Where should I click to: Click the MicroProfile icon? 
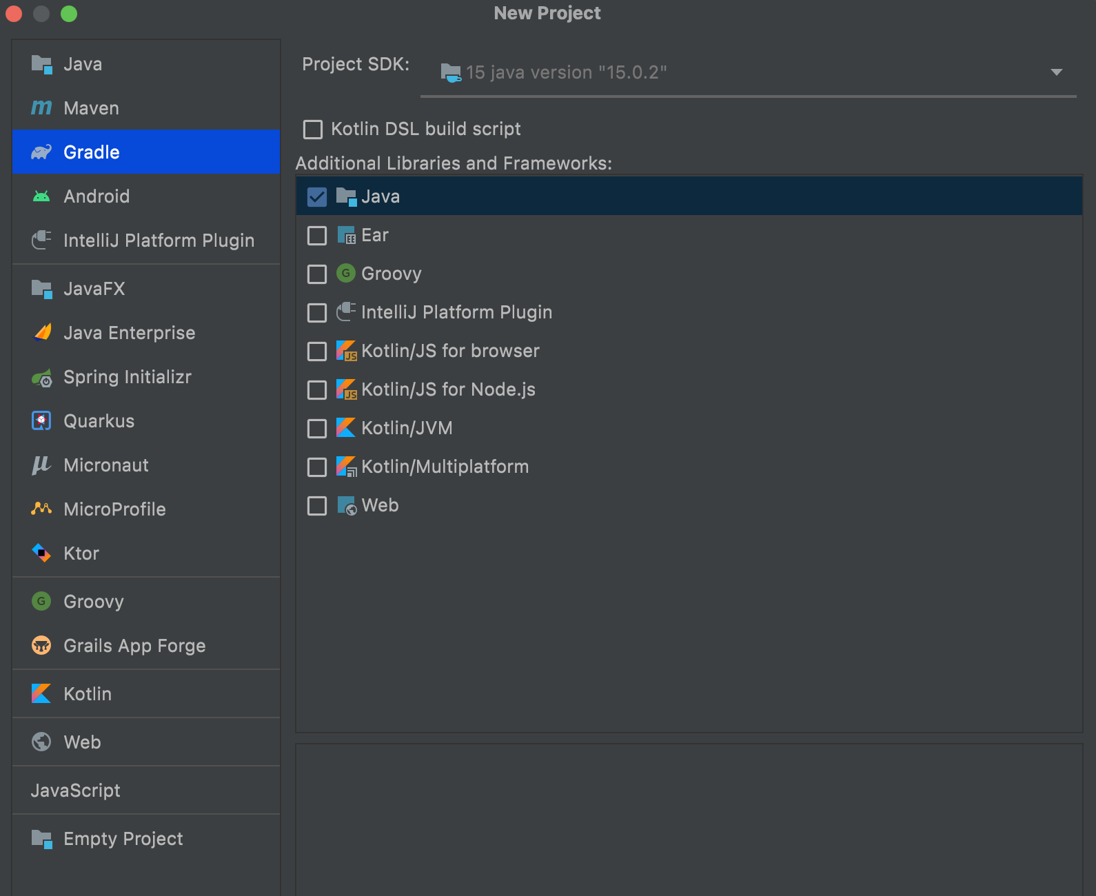(41, 509)
